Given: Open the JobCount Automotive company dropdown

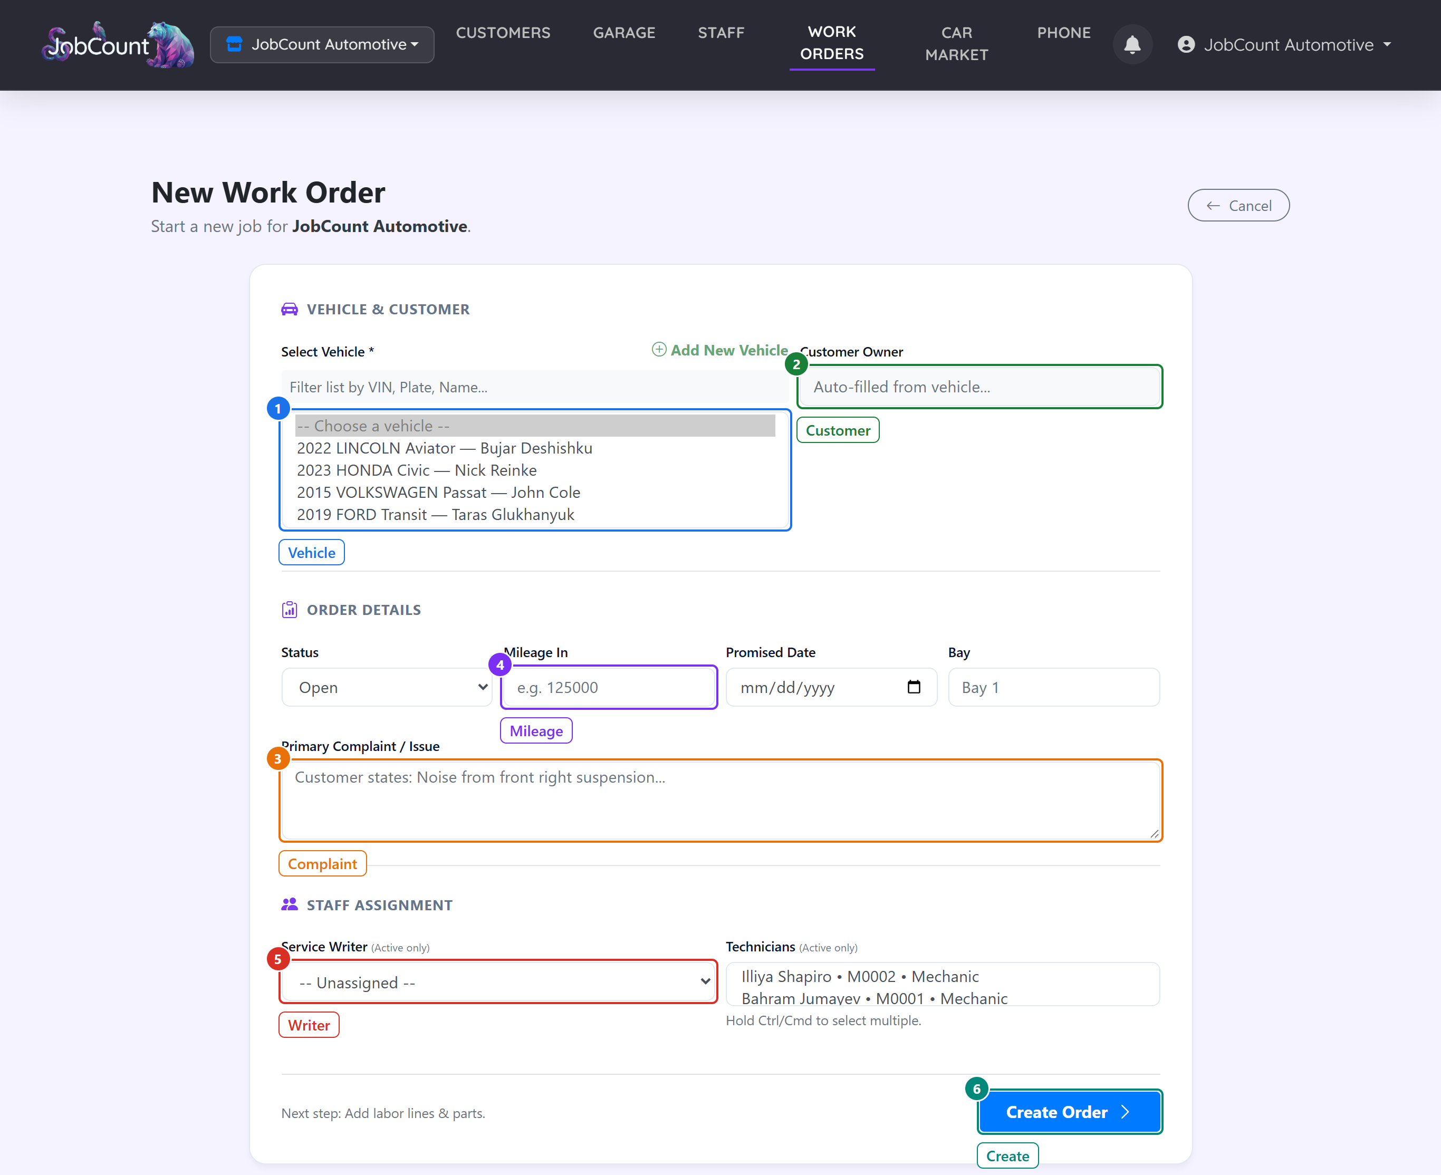Looking at the screenshot, I should [322, 45].
